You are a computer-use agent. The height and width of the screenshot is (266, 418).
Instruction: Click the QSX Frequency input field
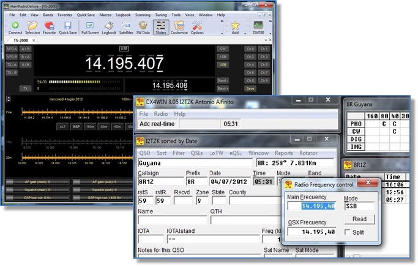point(312,232)
